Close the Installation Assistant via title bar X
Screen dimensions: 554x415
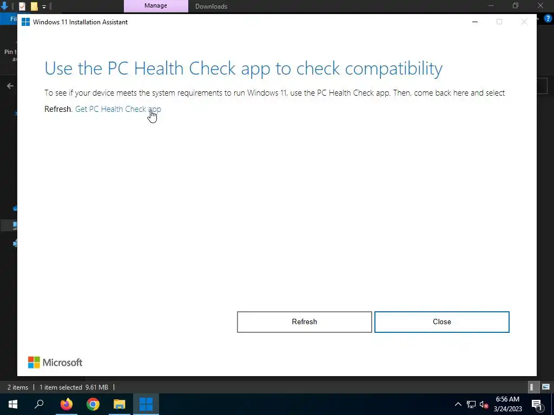(x=524, y=22)
